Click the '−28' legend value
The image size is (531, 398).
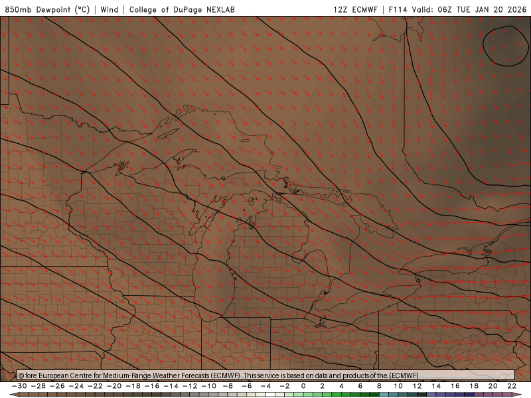tap(38, 386)
